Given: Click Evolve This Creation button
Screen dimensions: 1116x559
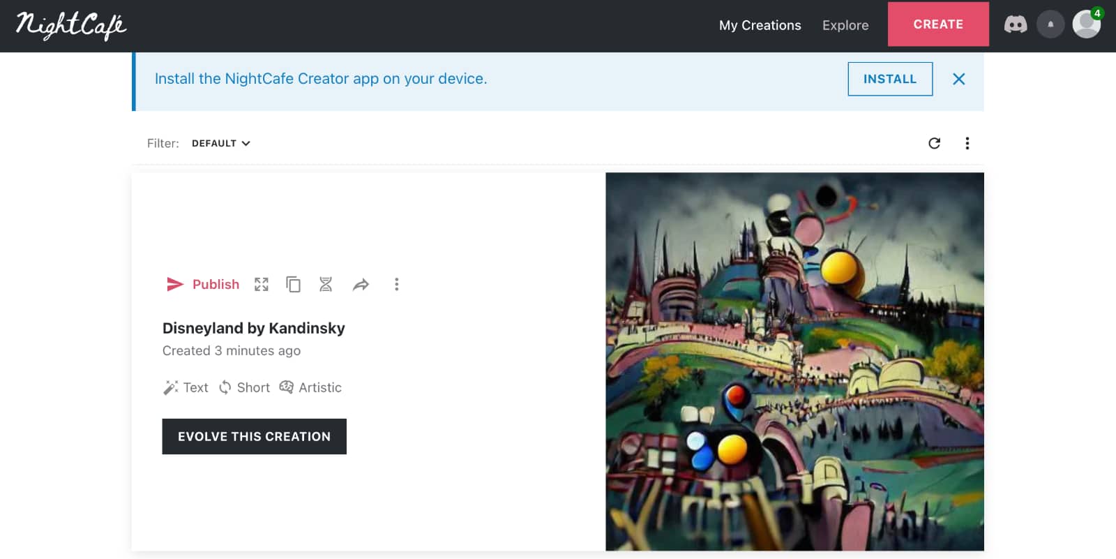Looking at the screenshot, I should [x=254, y=436].
